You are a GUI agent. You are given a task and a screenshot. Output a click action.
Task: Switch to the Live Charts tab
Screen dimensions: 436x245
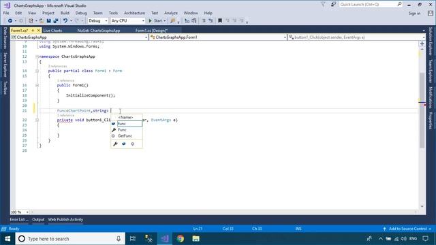52,31
